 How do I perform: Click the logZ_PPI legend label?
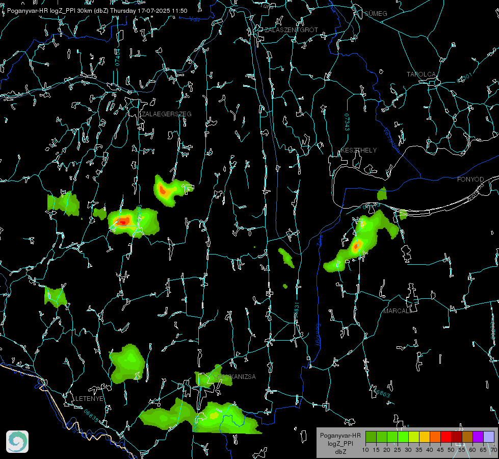pos(340,443)
